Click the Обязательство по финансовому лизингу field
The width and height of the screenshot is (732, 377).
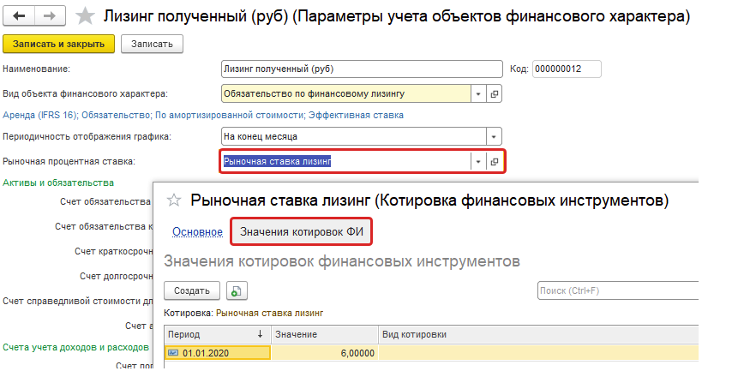click(346, 93)
